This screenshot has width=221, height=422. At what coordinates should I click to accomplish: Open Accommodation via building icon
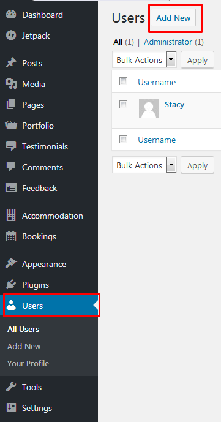click(x=11, y=216)
